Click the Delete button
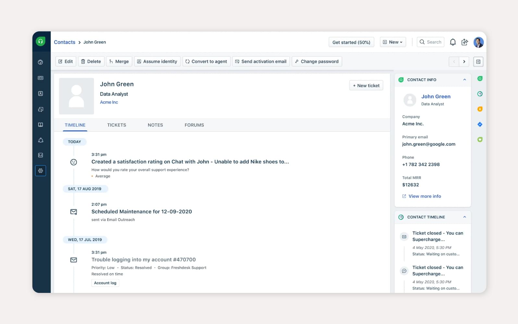This screenshot has height=324, width=518. coord(91,62)
